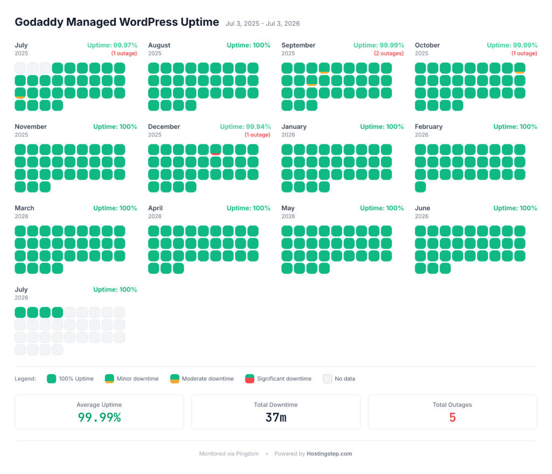Screen dimensions: 552x474
Task: Click the first gray no-data day in July 2025
Action: coord(20,68)
